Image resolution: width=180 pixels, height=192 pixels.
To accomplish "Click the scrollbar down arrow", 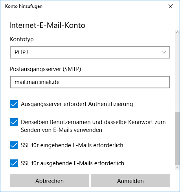I will click(177, 167).
